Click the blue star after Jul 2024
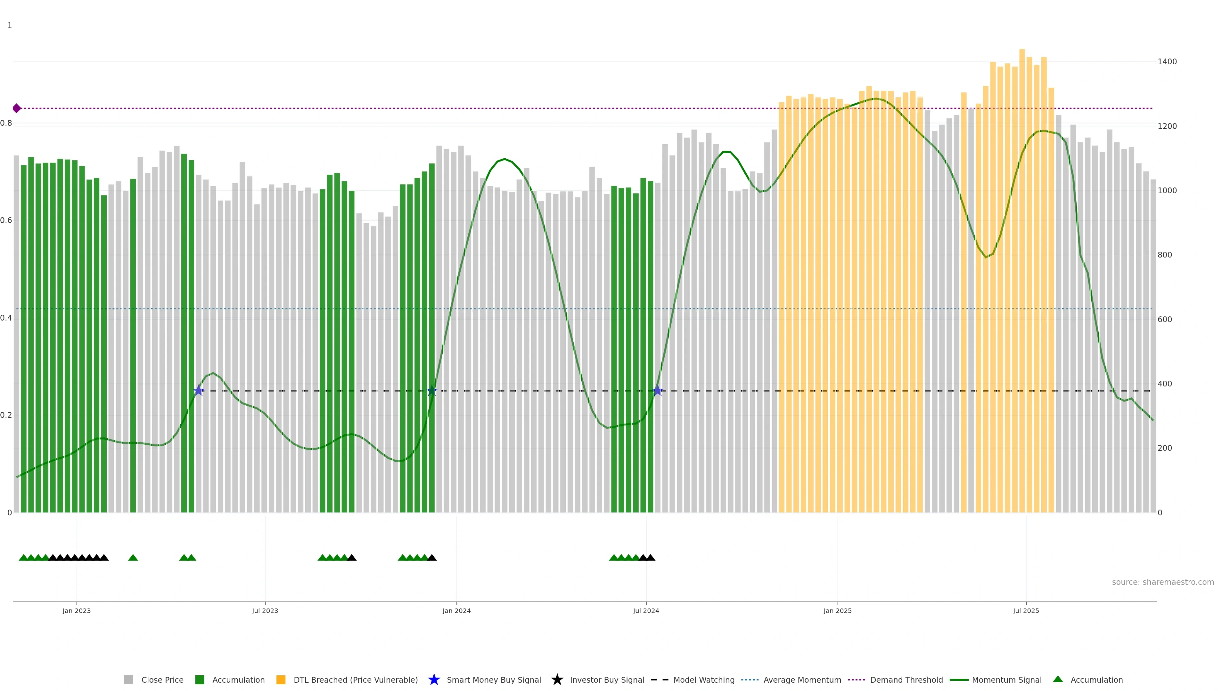 coord(658,391)
